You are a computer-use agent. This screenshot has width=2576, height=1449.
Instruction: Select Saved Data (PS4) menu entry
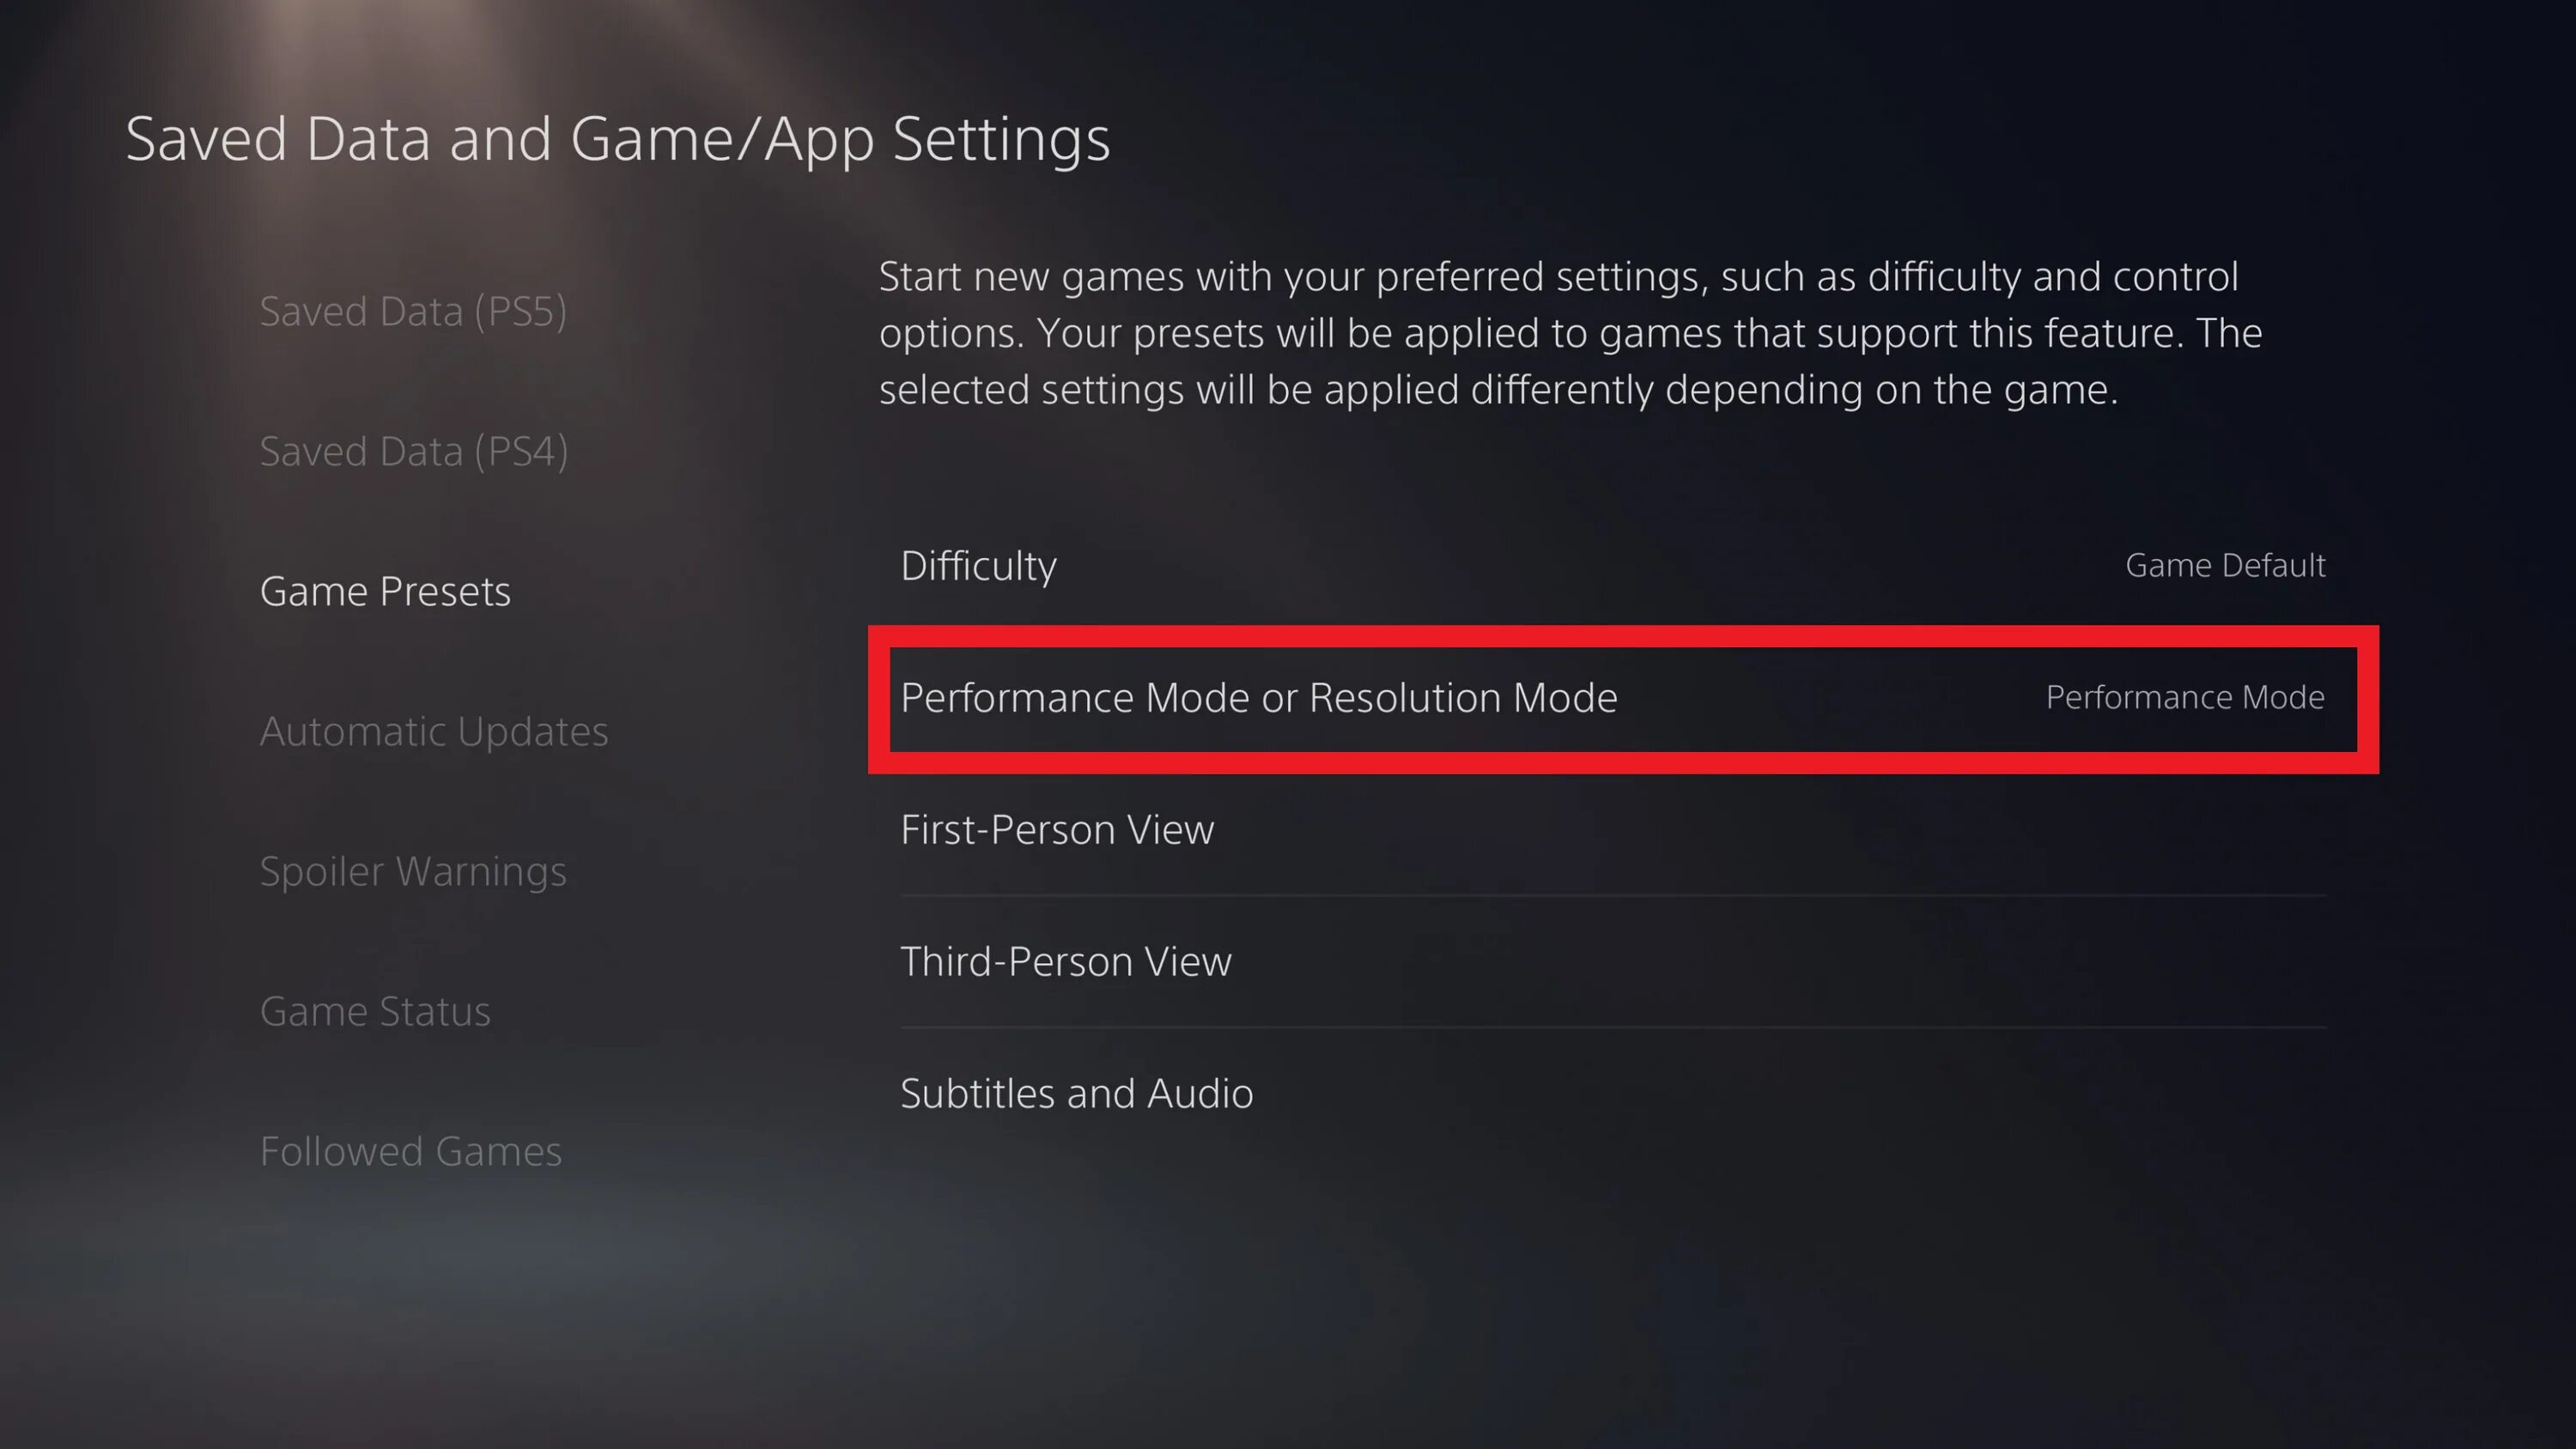(x=414, y=451)
